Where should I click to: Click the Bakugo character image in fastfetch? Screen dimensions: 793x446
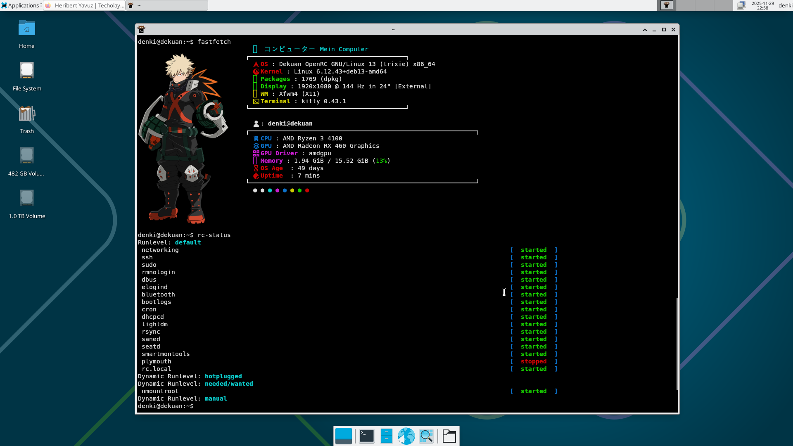tap(184, 138)
